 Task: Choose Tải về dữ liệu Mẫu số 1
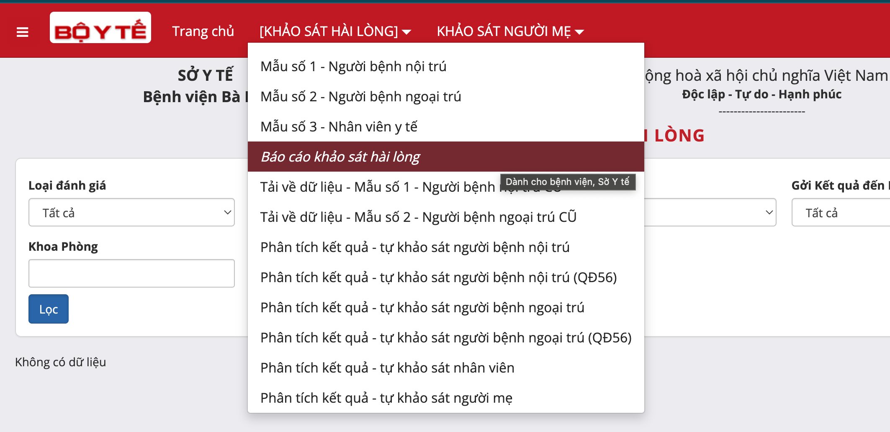pyautogui.click(x=377, y=187)
